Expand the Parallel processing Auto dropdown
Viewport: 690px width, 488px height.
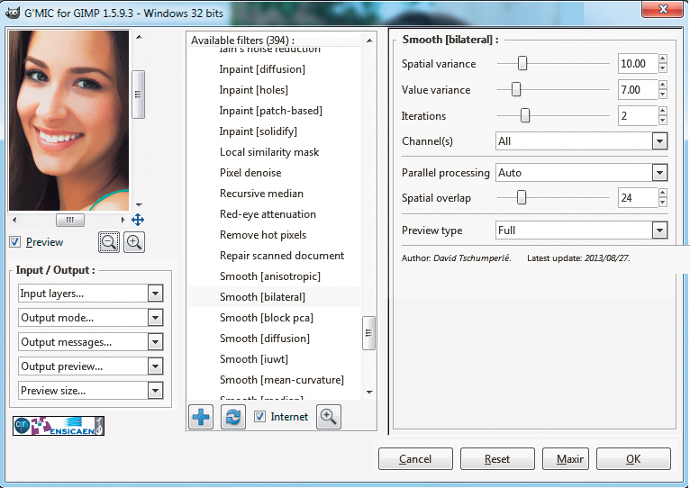(581, 173)
